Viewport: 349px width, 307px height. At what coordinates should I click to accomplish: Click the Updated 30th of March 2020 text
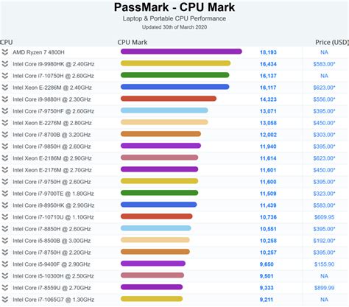pyautogui.click(x=174, y=27)
